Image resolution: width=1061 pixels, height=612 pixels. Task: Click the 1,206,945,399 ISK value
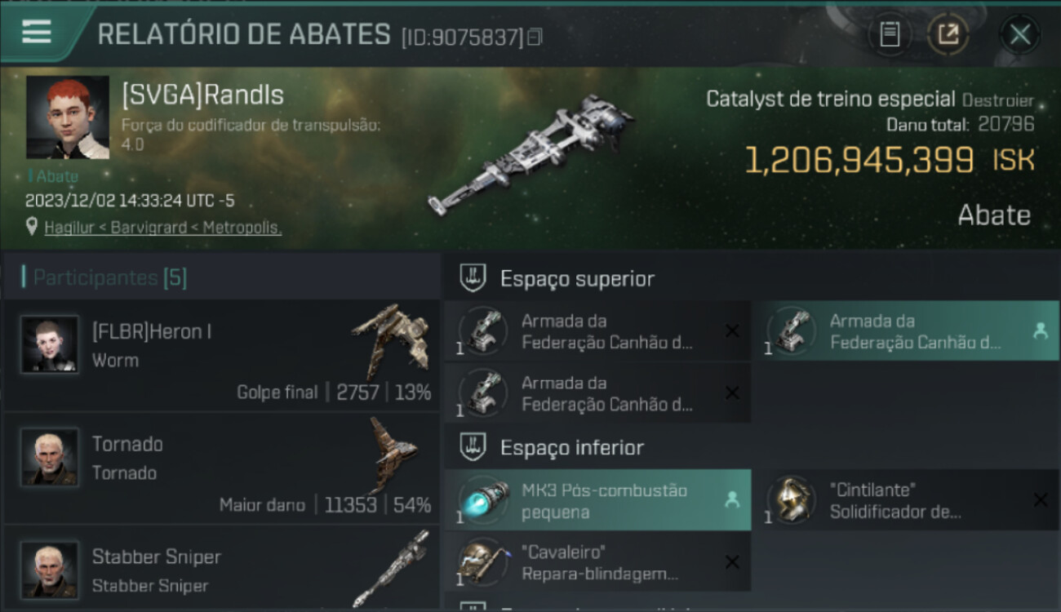click(x=890, y=160)
